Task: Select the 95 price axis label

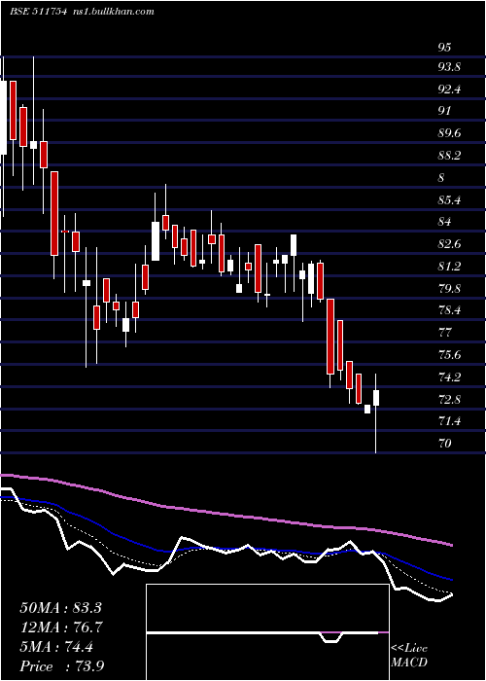Action: pyautogui.click(x=444, y=48)
